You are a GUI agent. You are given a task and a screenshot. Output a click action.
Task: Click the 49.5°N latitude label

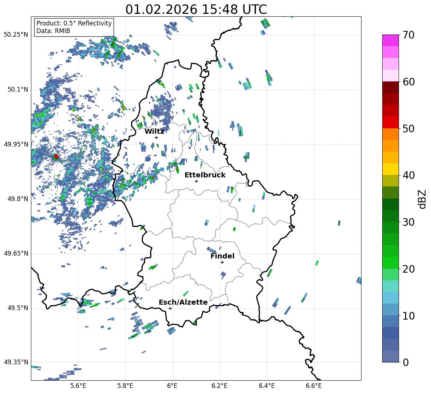(18, 308)
